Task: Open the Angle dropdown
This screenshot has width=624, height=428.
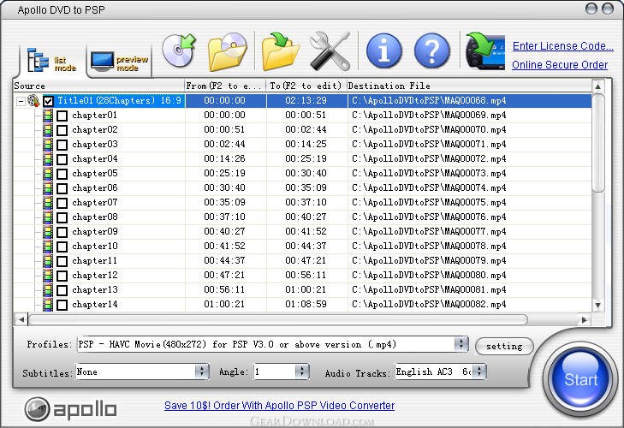Action: coord(302,372)
